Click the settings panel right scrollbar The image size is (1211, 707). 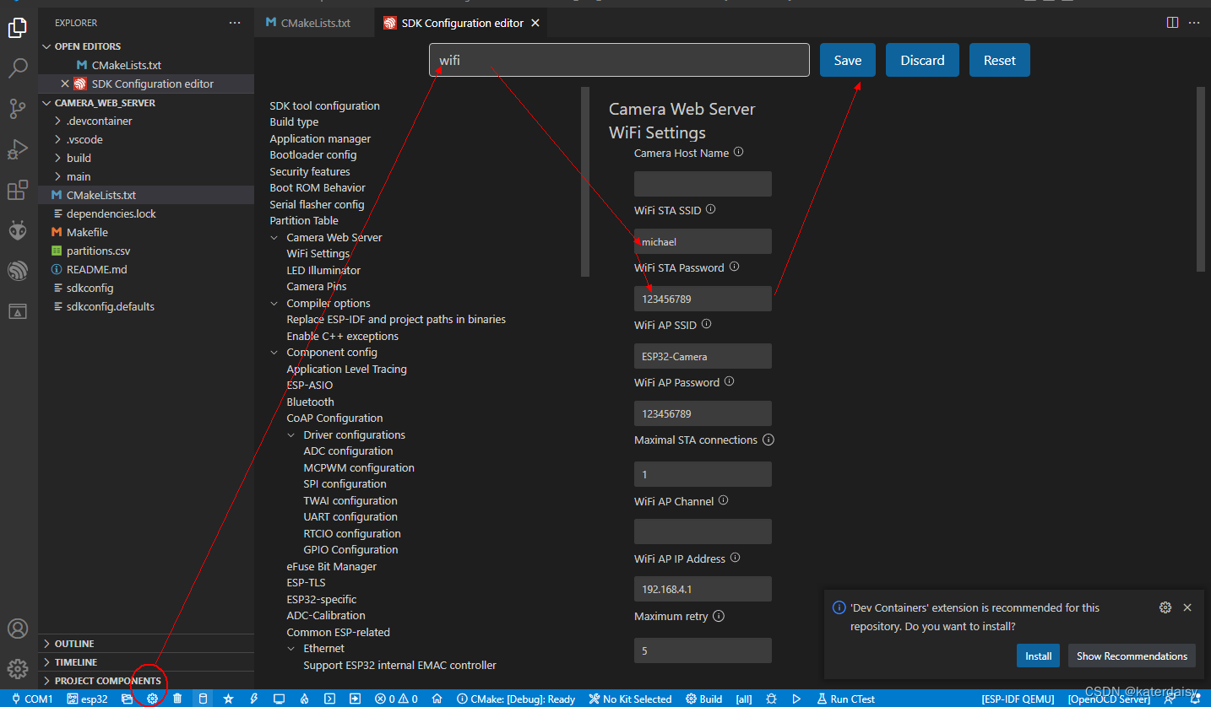tap(1202, 179)
